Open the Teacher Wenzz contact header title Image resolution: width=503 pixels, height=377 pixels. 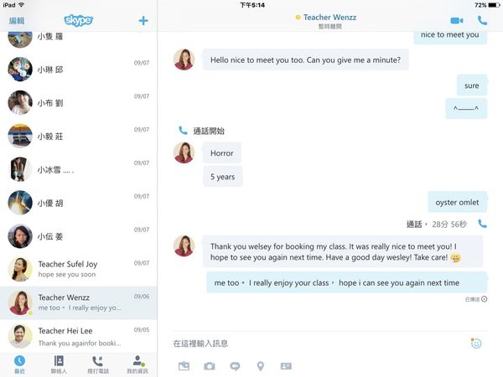(x=329, y=18)
